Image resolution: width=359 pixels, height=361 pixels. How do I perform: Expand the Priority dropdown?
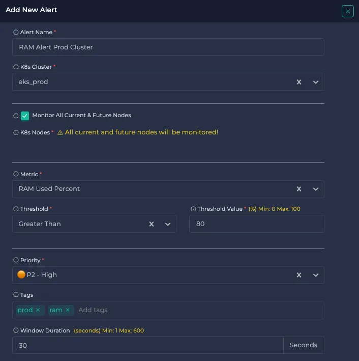pyautogui.click(x=316, y=275)
